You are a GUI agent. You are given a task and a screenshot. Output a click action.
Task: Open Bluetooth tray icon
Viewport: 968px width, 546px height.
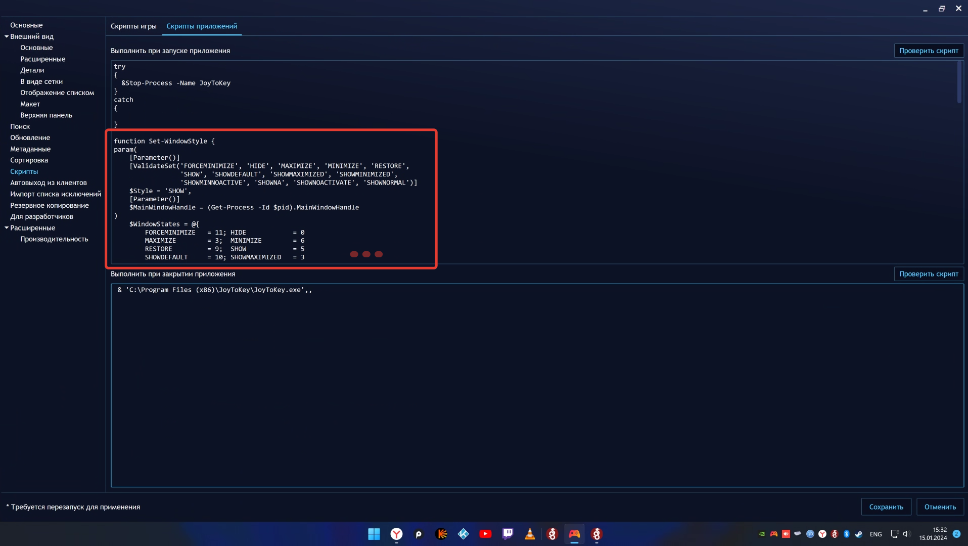847,534
